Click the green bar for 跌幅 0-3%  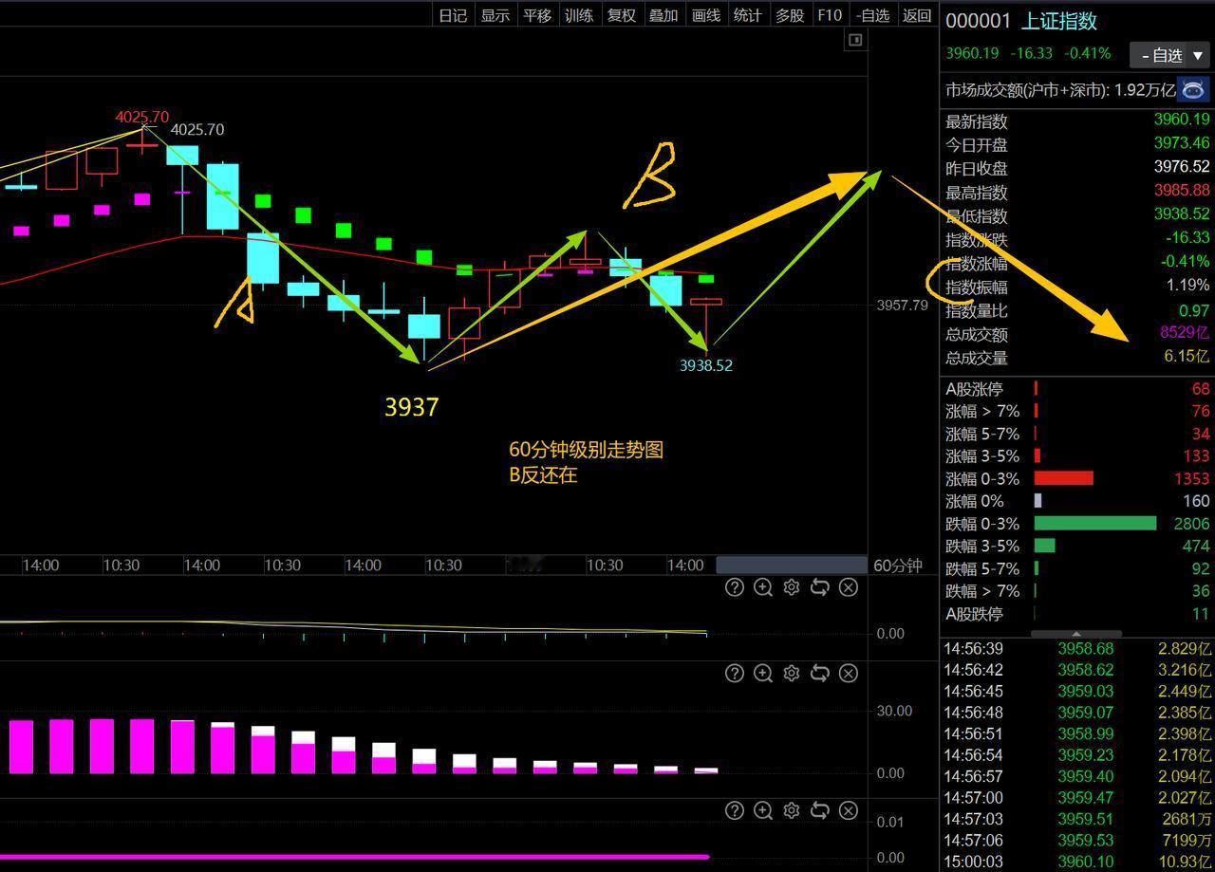tap(1095, 524)
